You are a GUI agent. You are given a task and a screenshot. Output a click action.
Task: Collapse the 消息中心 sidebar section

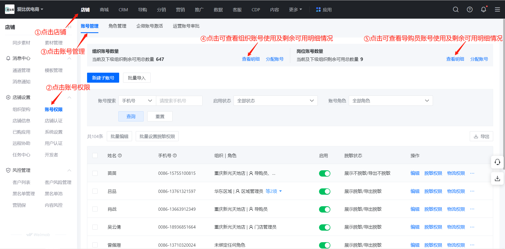coord(69,58)
